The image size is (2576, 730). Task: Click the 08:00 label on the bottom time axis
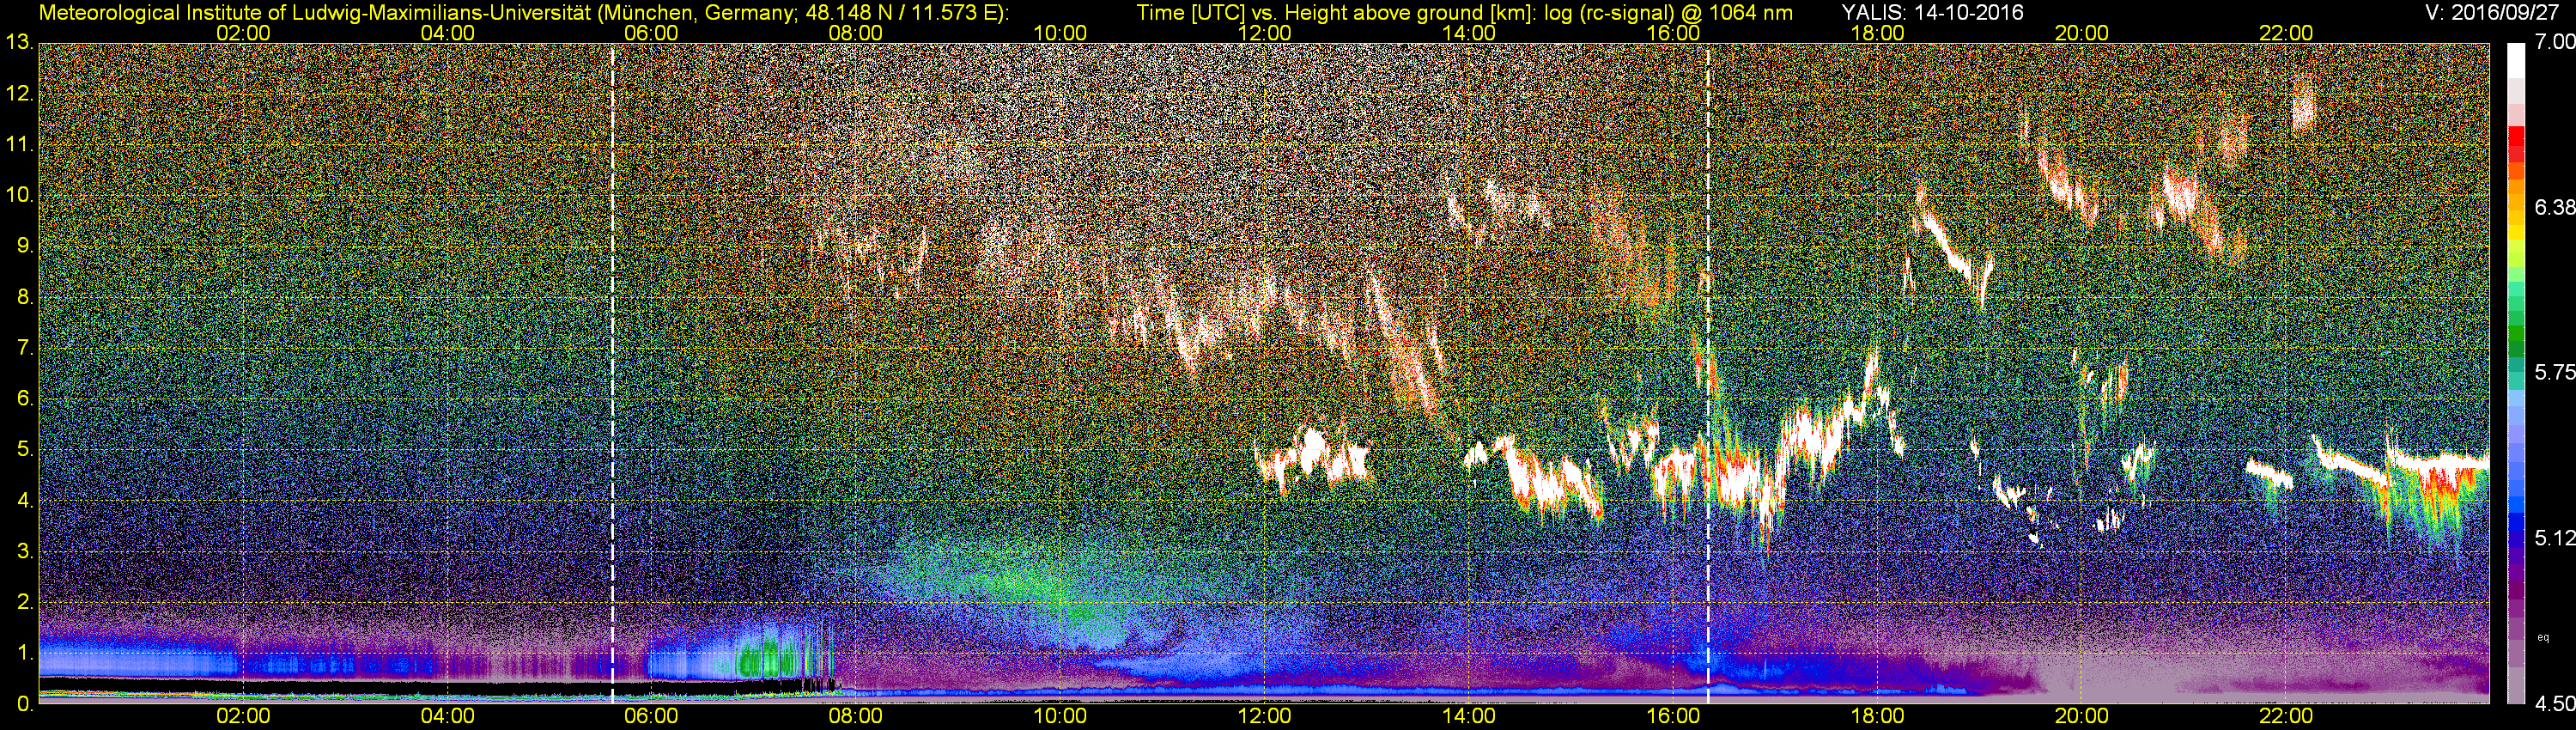point(856,717)
